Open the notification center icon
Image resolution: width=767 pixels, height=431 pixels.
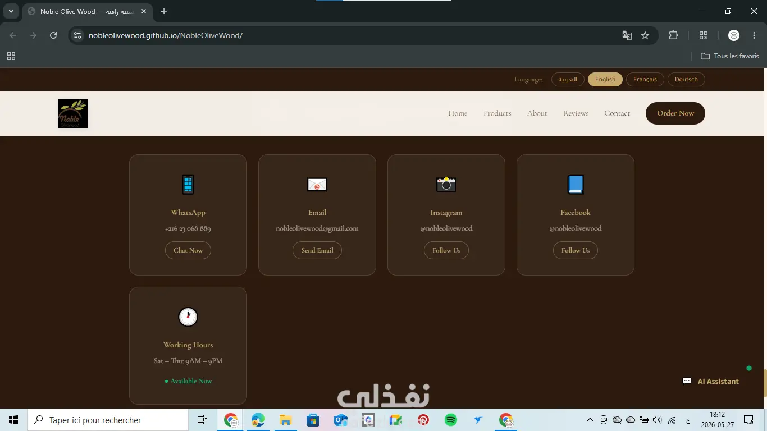[748, 420]
